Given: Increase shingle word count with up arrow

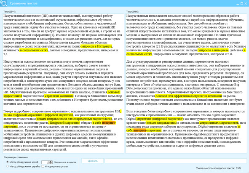Looking at the screenshot, I should point(51,161).
